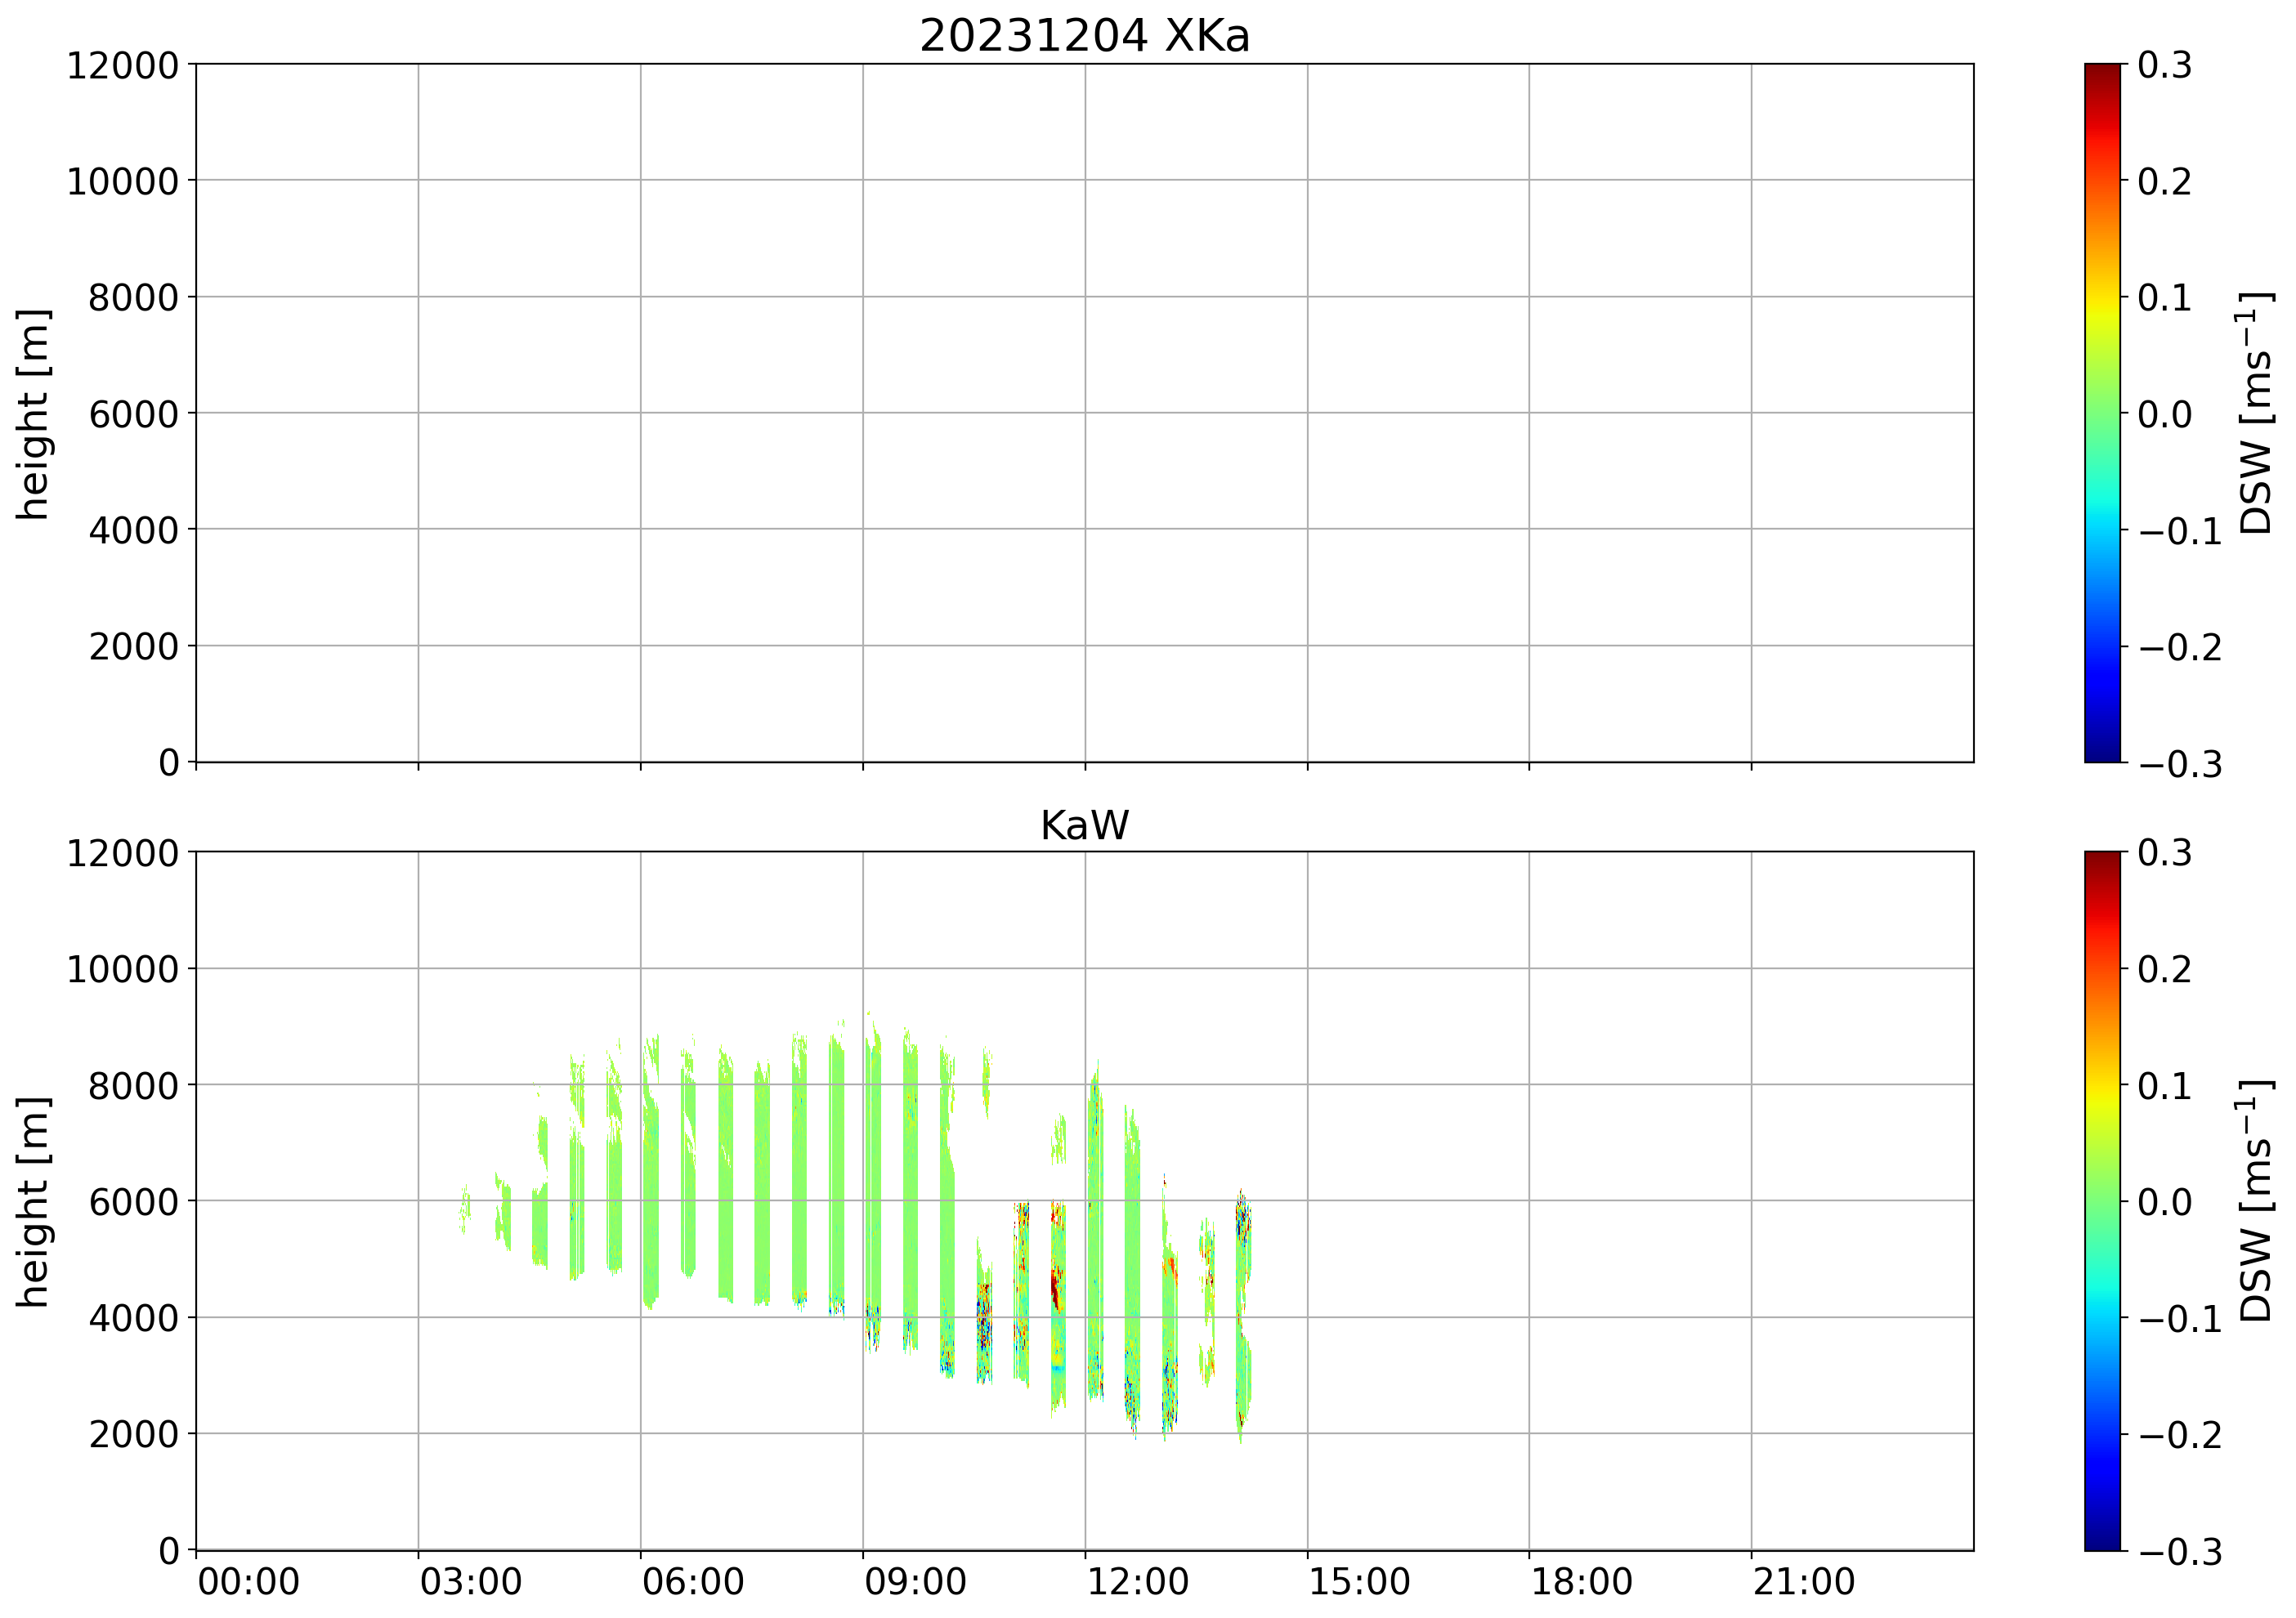
Task: Click the '12:00' x-axis tick label
Action: point(1137,1583)
